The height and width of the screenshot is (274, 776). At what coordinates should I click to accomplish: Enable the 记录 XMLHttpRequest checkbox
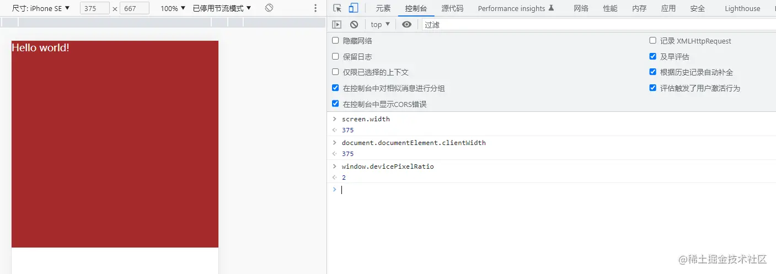coord(653,40)
